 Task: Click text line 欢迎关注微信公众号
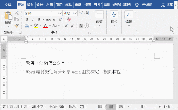[x=46, y=63]
